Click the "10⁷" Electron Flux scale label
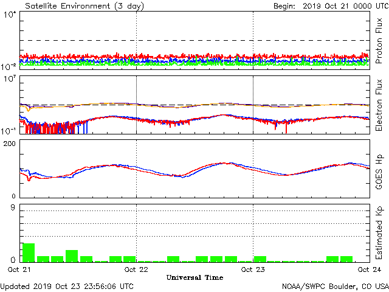Image resolution: width=389 pixels, height=292 pixels. [10, 79]
